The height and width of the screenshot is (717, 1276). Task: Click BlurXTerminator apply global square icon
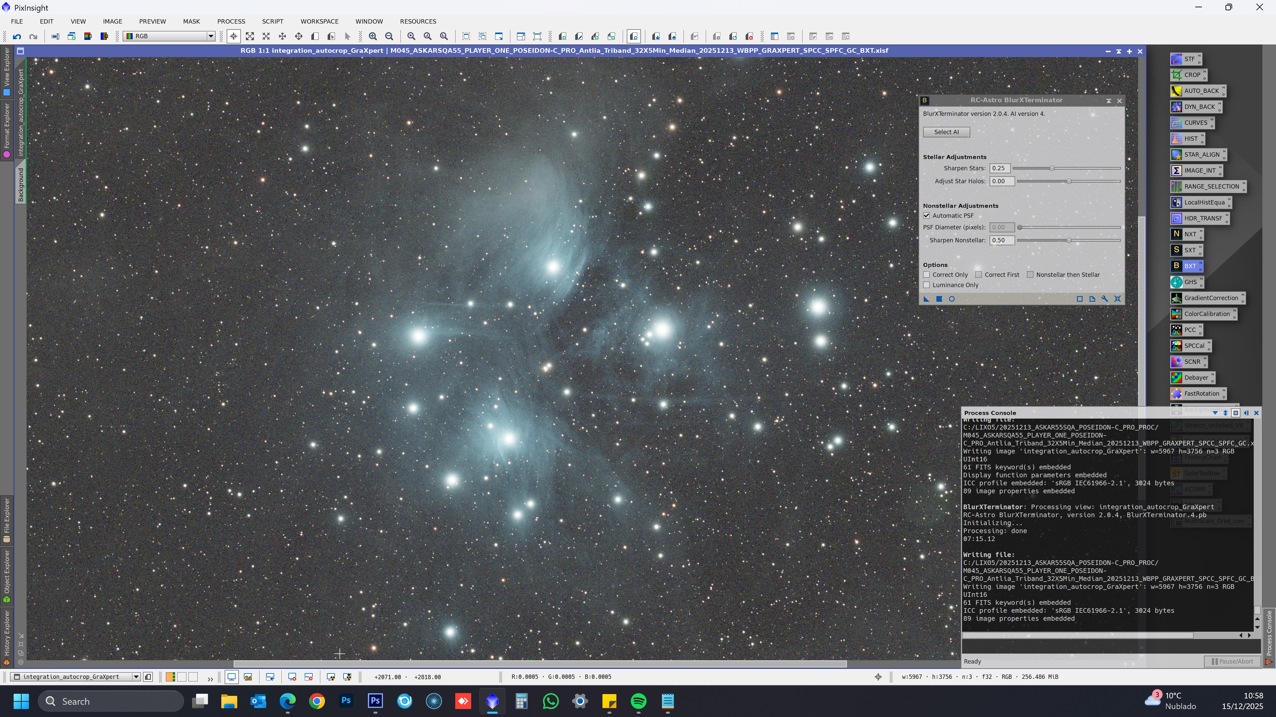(939, 299)
